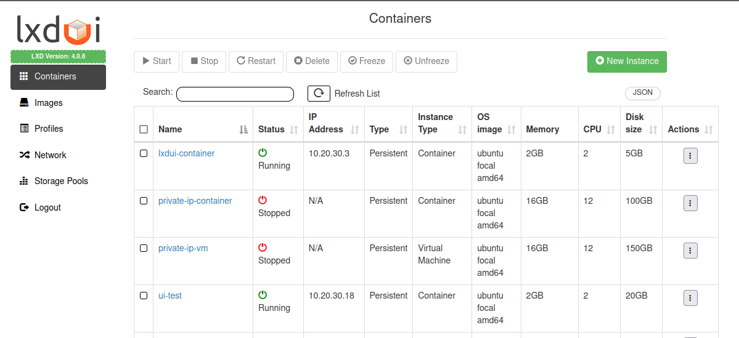Click the New Instance button

(627, 61)
